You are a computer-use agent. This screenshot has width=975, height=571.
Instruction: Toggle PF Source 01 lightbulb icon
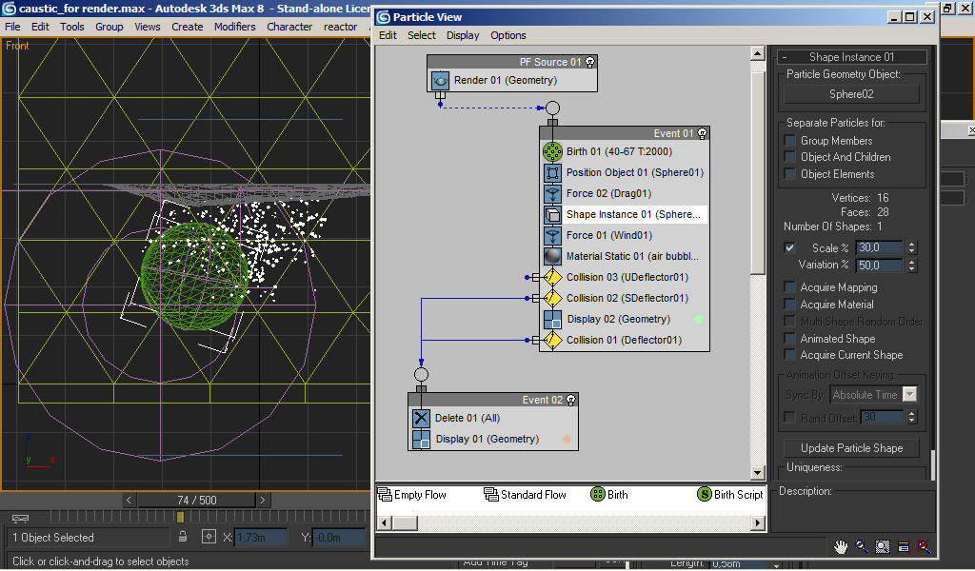tap(590, 62)
